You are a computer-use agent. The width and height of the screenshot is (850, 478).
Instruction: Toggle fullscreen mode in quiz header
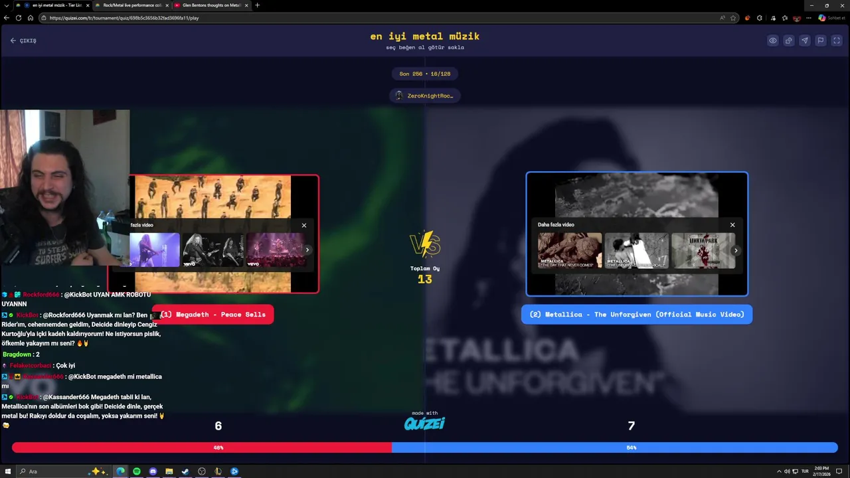coord(837,40)
